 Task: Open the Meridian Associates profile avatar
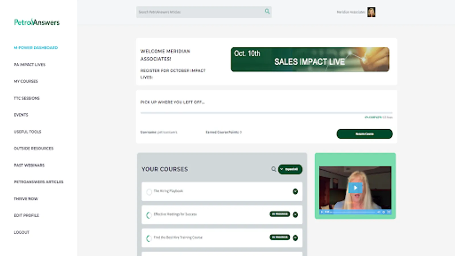click(x=371, y=12)
